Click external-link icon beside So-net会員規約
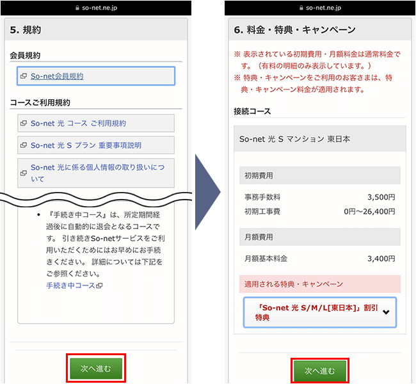The width and height of the screenshot is (416, 384). (24, 76)
